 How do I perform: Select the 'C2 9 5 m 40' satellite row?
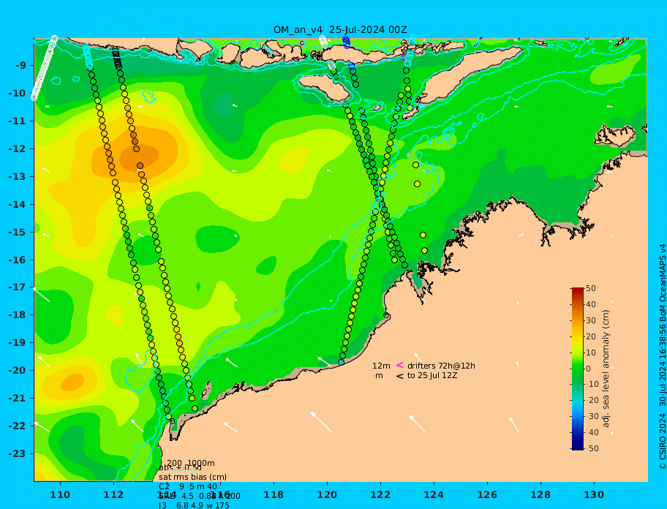tap(188, 486)
